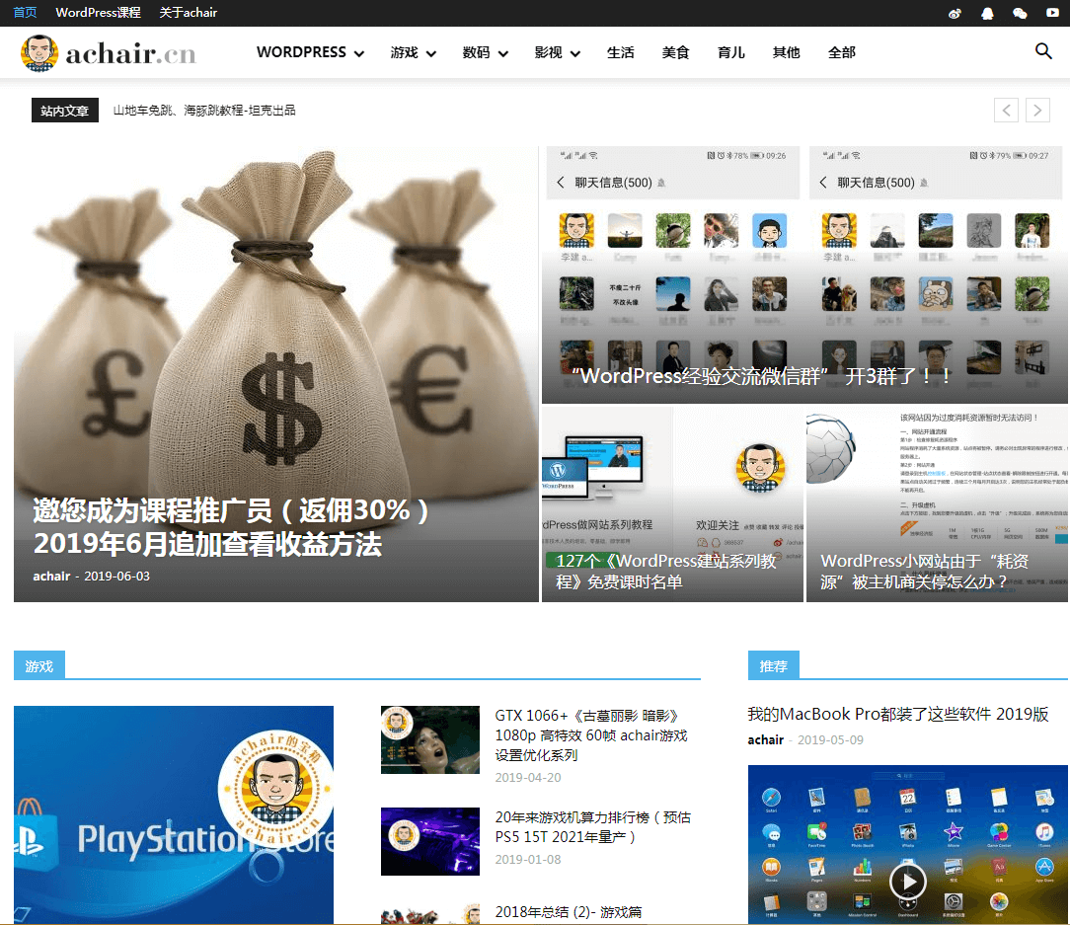Show previous article in news ticker

pos(1006,110)
